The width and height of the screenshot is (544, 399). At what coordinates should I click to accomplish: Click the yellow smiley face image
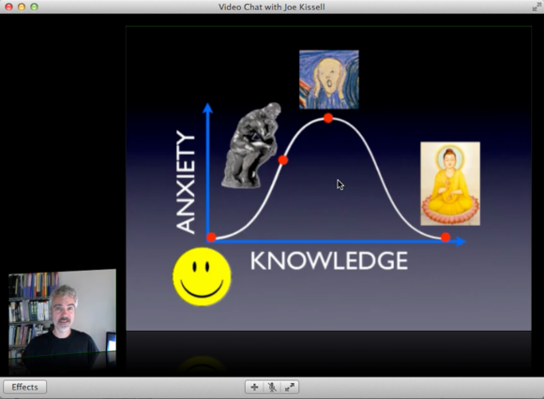pyautogui.click(x=202, y=276)
